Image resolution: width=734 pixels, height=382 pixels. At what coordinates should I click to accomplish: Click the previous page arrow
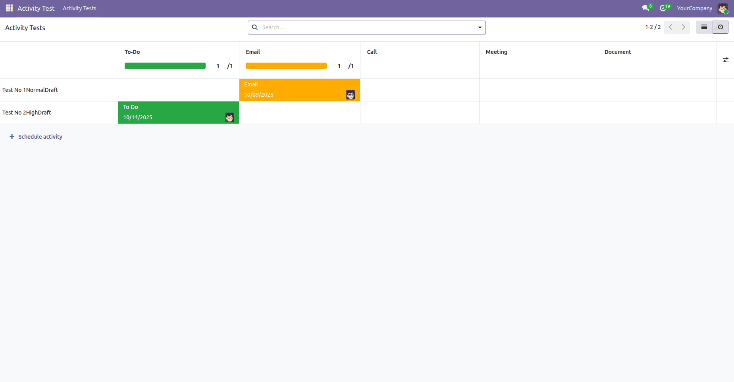[670, 27]
